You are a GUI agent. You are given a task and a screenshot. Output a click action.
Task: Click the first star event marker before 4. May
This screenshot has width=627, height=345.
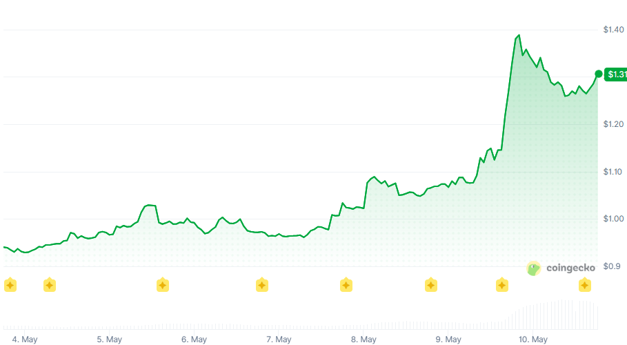(x=10, y=286)
